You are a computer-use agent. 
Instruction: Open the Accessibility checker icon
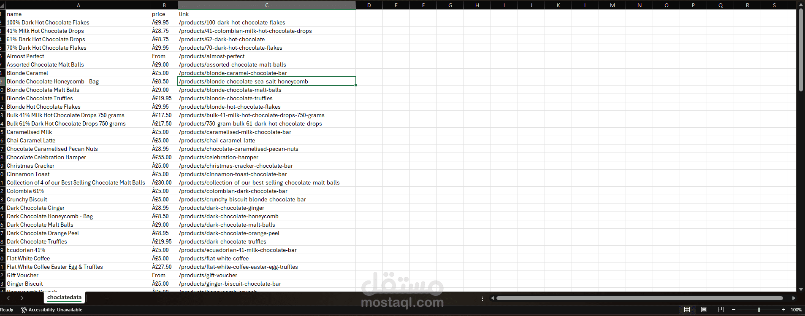click(x=24, y=310)
